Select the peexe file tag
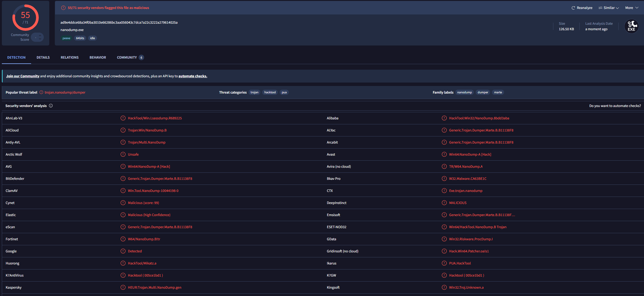This screenshot has height=296, width=644. (x=66, y=38)
